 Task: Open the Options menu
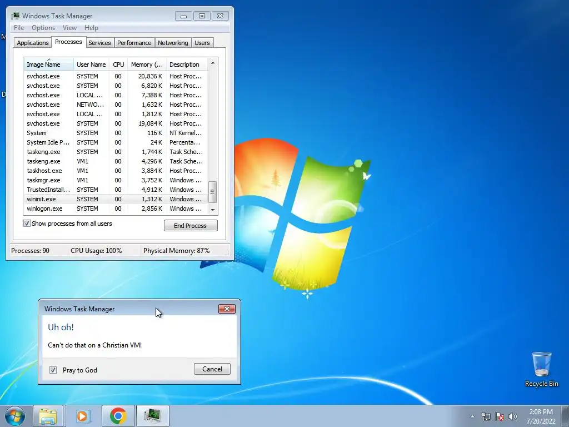click(43, 28)
